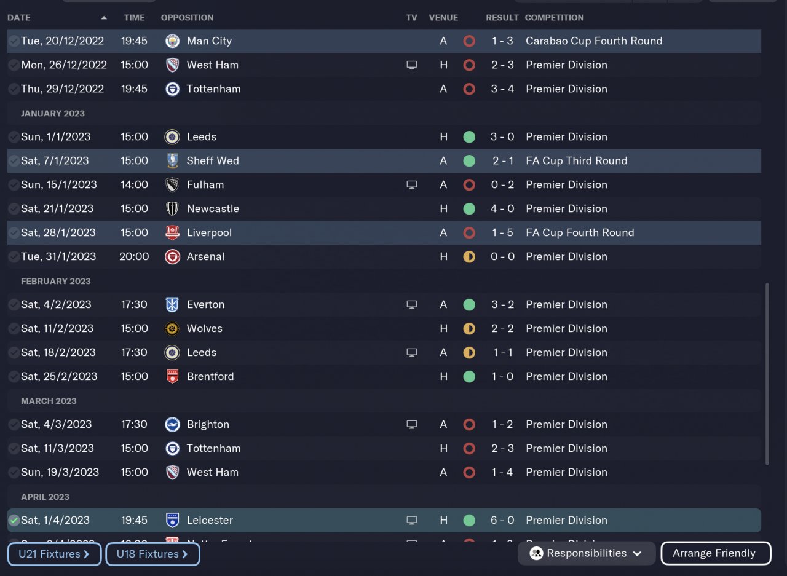Toggle the checkmark beside Tue 20/12/2022 fixture
This screenshot has width=787, height=576.
(14, 41)
